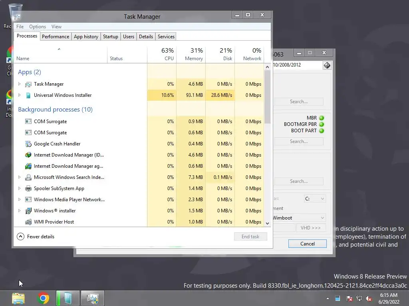Sort processes by CPU column
The image size is (409, 306).
coord(162,55)
